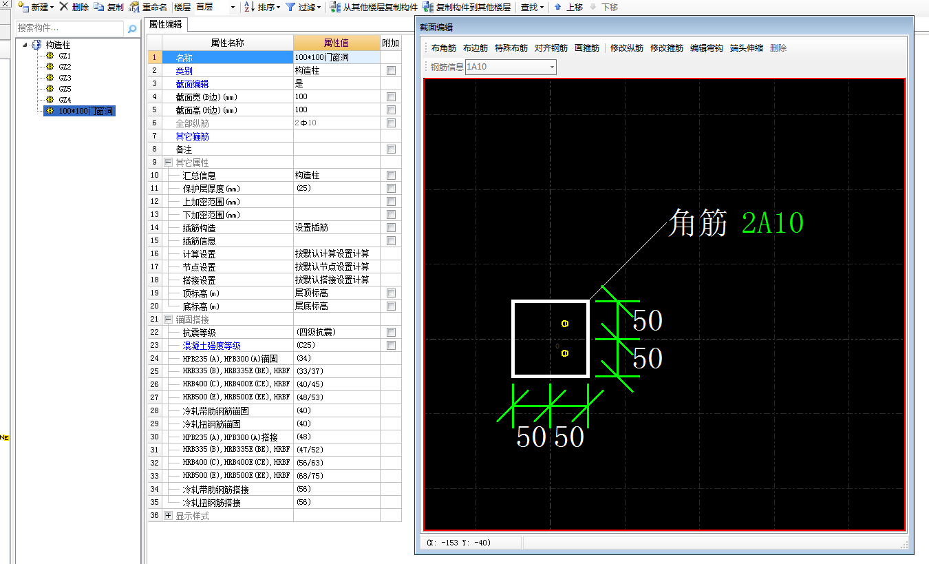Click the blue 其它箍筋 property name
Viewport: 929px width, 564px height.
192,136
